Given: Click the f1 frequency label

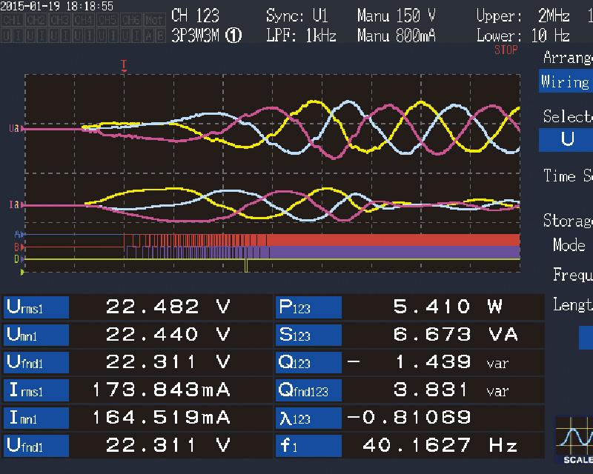Looking at the screenshot, I should (308, 445).
